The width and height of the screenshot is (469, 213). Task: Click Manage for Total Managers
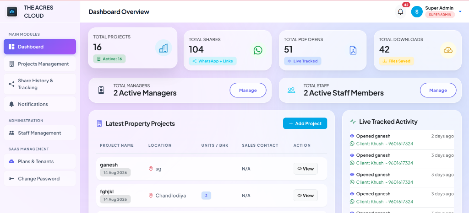(x=248, y=90)
